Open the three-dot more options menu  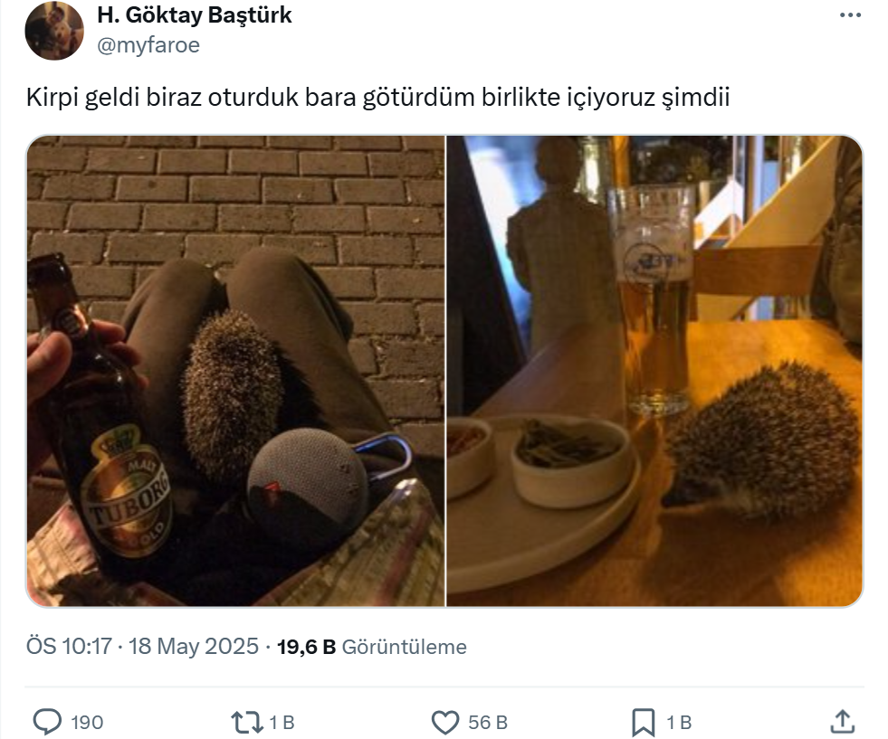tap(850, 15)
